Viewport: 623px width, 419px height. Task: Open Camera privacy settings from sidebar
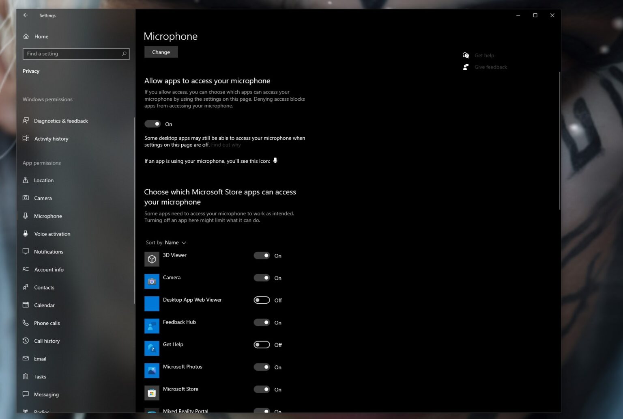[43, 198]
